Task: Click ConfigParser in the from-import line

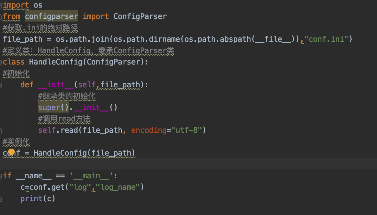Action: [140, 16]
